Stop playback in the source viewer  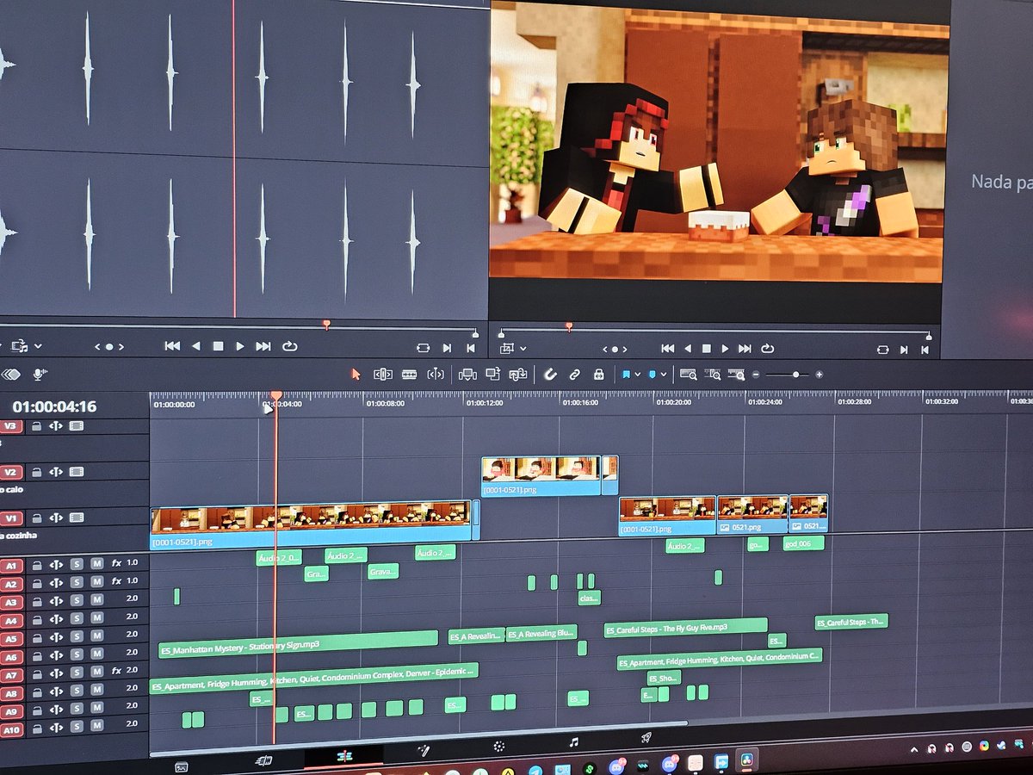(218, 346)
